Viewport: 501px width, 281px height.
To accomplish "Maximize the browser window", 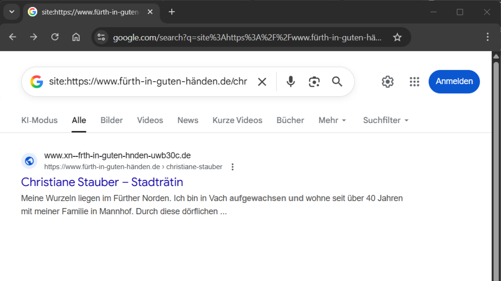I will click(460, 12).
